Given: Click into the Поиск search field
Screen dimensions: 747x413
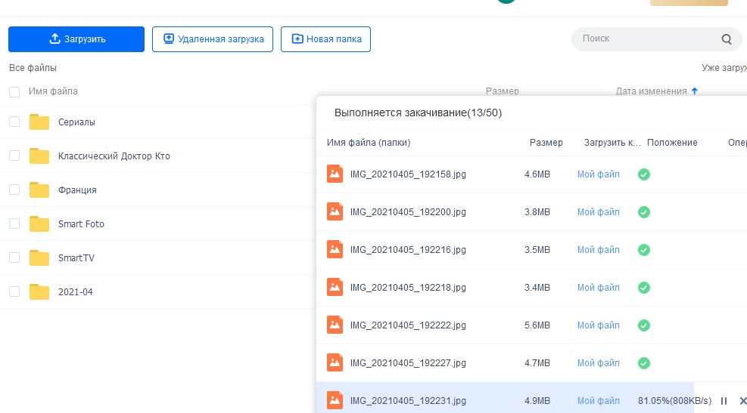Looking at the screenshot, I should pos(643,39).
